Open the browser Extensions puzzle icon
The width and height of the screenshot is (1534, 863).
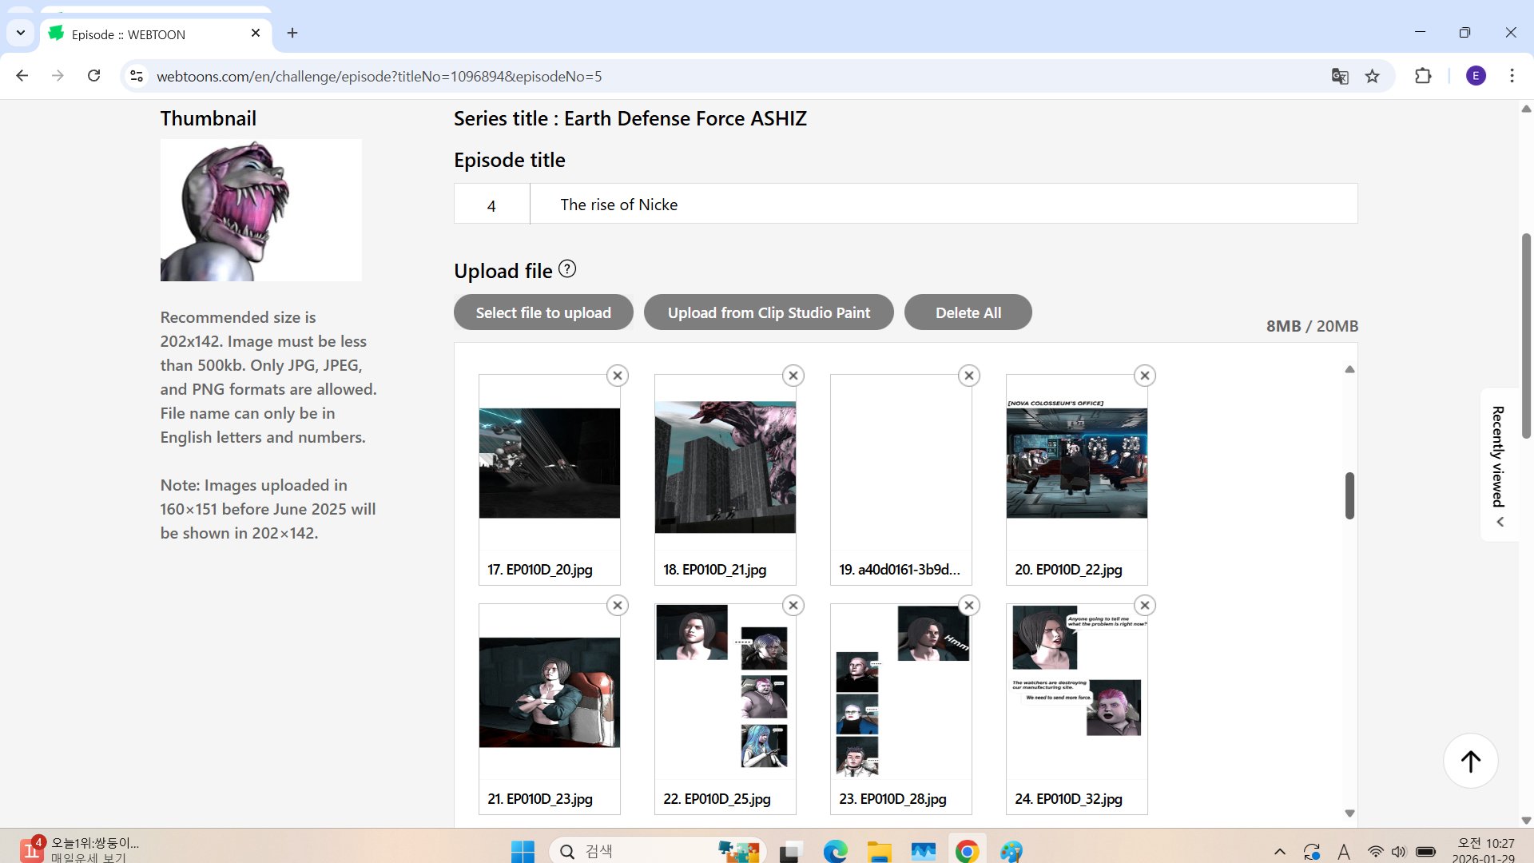(x=1423, y=76)
